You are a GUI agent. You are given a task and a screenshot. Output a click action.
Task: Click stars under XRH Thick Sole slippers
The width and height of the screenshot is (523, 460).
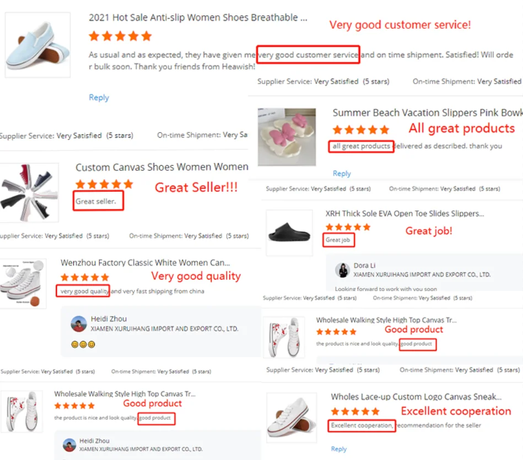point(348,227)
